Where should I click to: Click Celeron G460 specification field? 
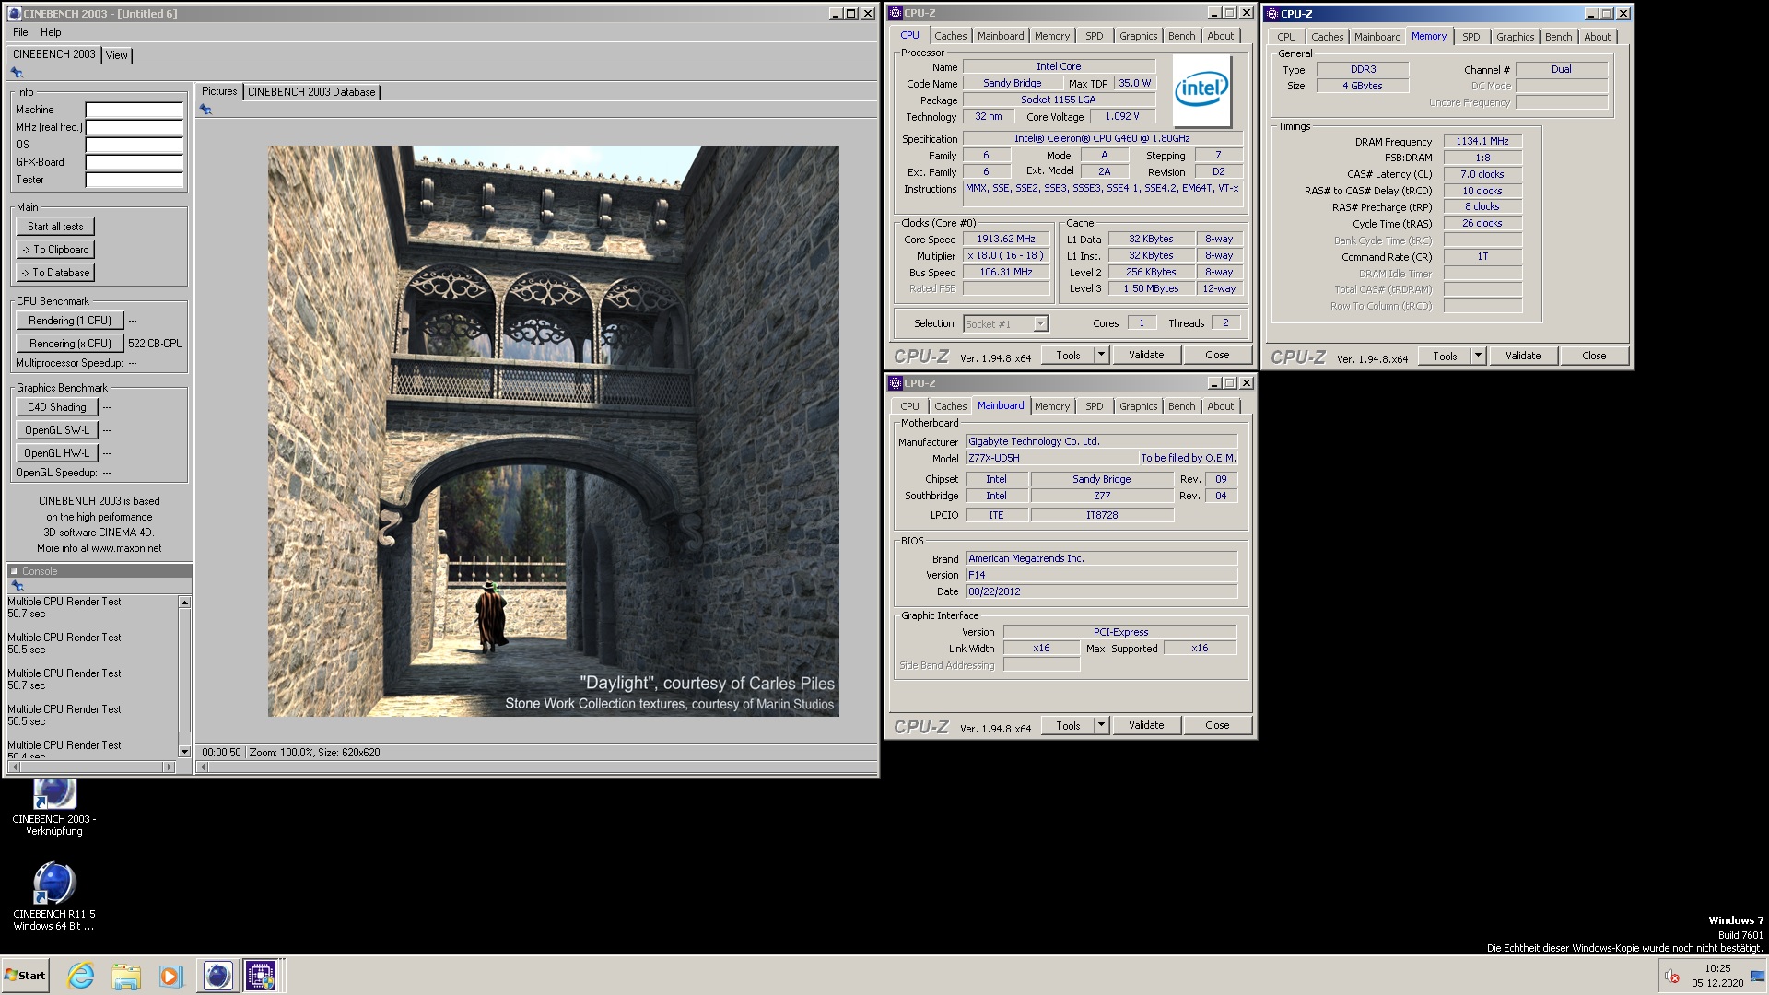point(1102,138)
